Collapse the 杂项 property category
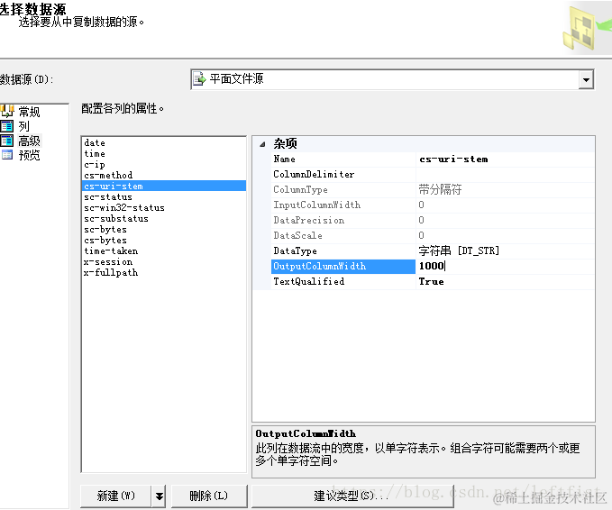This screenshot has width=612, height=510. (x=262, y=144)
